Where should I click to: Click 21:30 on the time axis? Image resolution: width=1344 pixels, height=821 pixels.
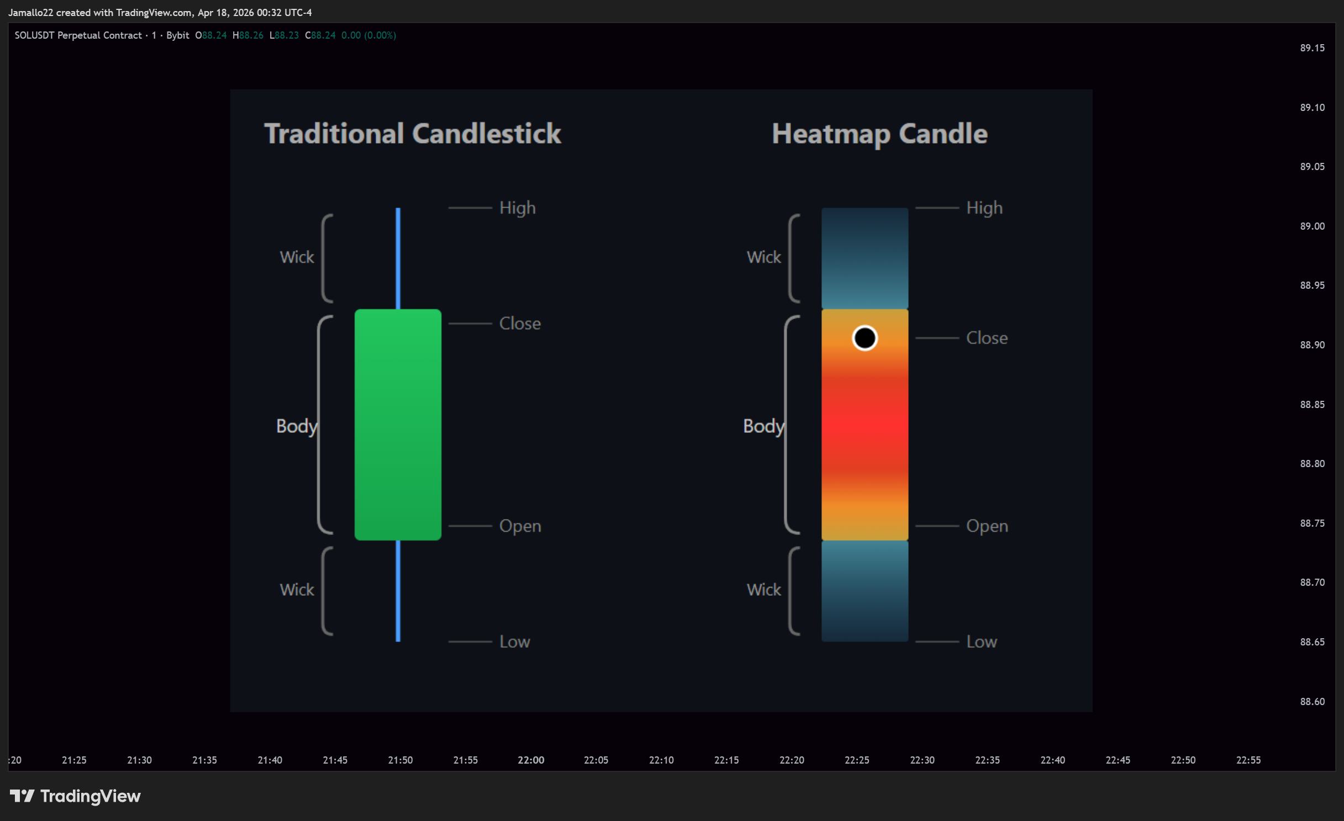(x=139, y=760)
